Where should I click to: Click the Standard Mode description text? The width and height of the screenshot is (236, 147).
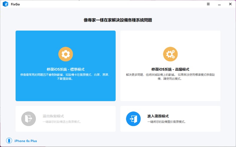(65, 77)
